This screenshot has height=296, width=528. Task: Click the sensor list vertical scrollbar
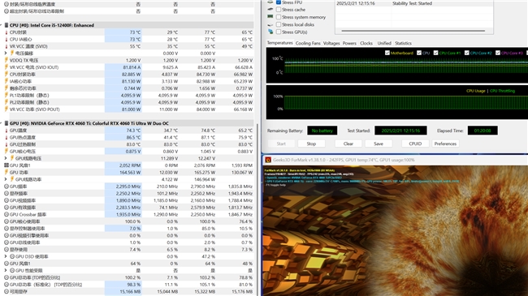pyautogui.click(x=258, y=209)
